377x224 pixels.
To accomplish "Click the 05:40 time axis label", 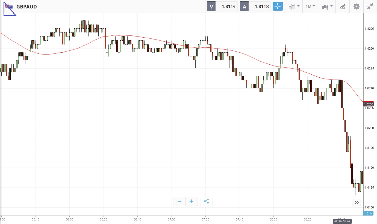I will pyautogui.click(x=36, y=219).
